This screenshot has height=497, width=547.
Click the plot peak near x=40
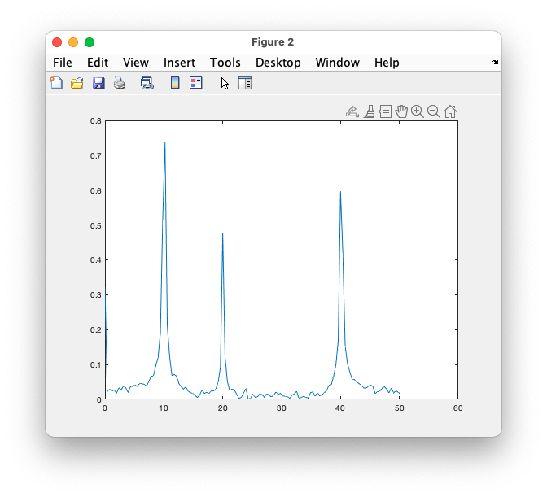pyautogui.click(x=340, y=192)
